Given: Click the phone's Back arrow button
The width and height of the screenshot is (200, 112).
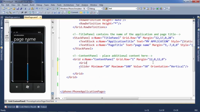Looking at the screenshot, I should tap(17, 87).
